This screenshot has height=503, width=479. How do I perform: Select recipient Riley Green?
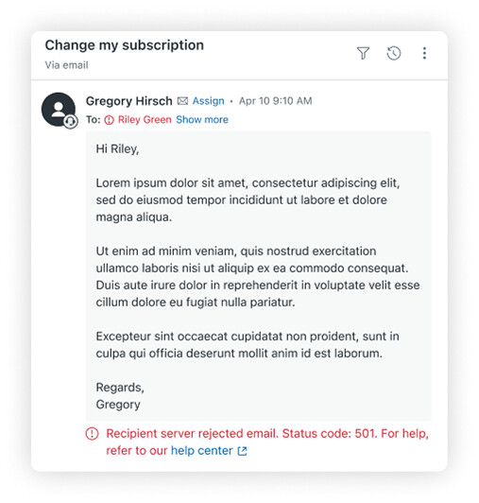[x=145, y=120]
